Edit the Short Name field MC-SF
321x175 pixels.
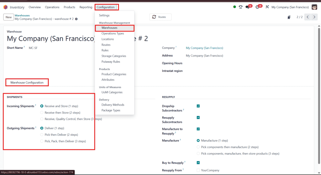[x=33, y=48]
